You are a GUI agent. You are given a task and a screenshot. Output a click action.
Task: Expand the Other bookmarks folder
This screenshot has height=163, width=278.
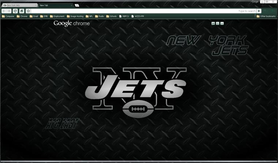266,16
